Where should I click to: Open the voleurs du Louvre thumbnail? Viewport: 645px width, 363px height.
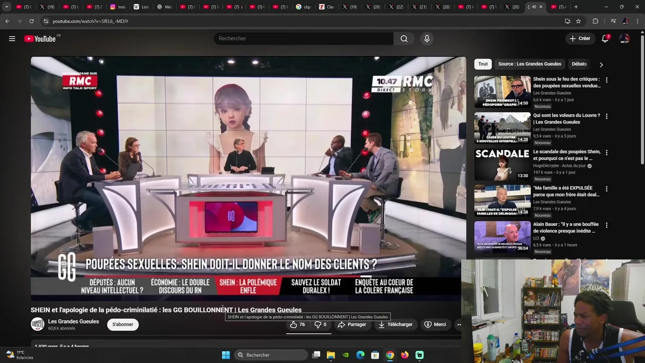(x=502, y=128)
